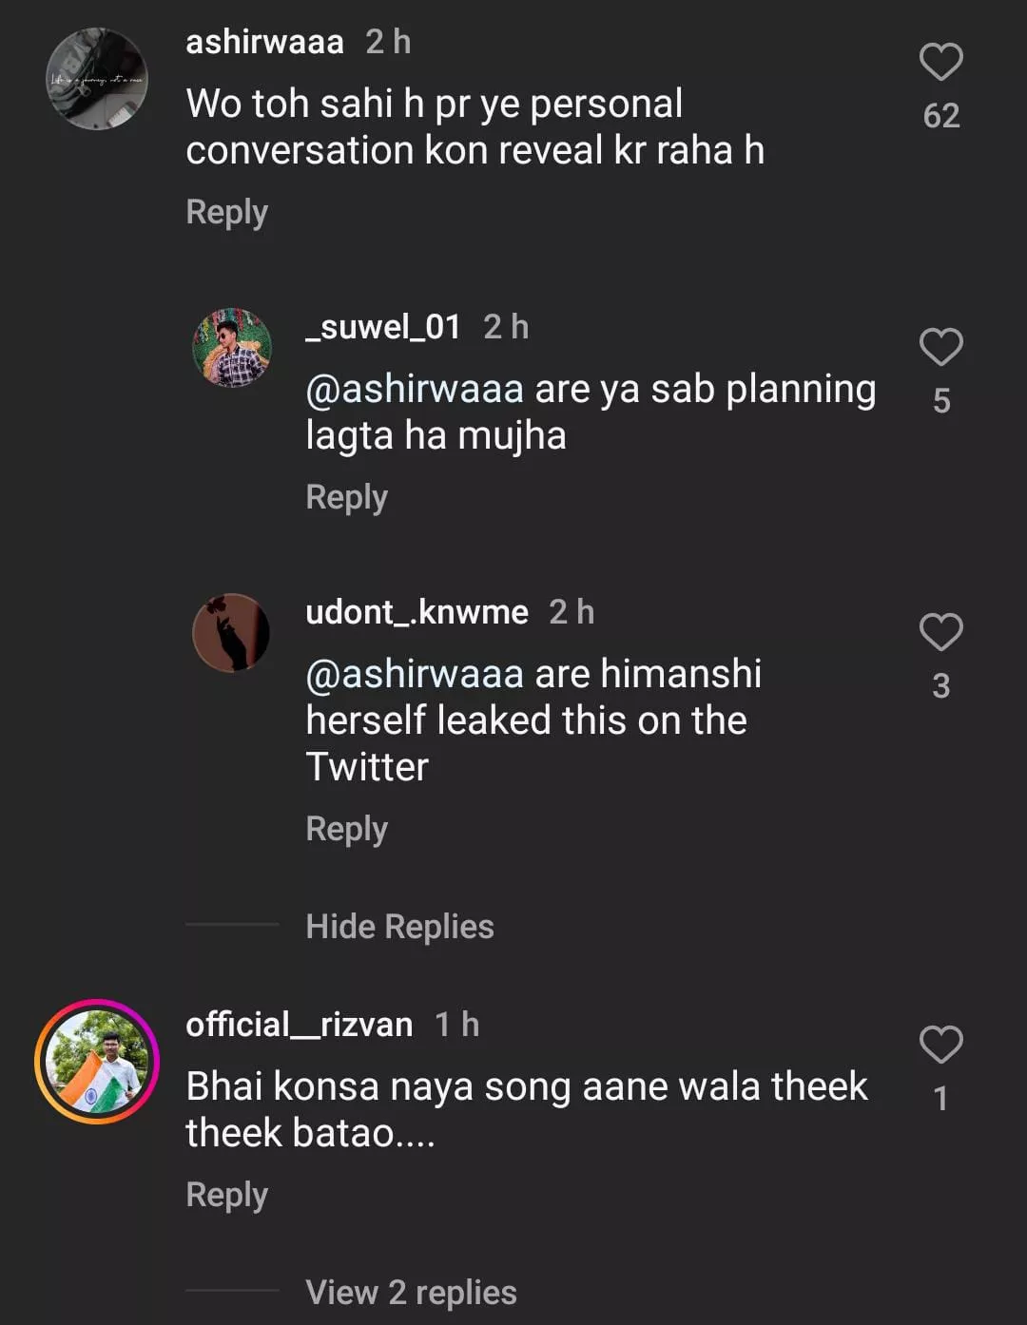The image size is (1027, 1325).
Task: Open ashirwaaa's profile picture
Action: [97, 79]
